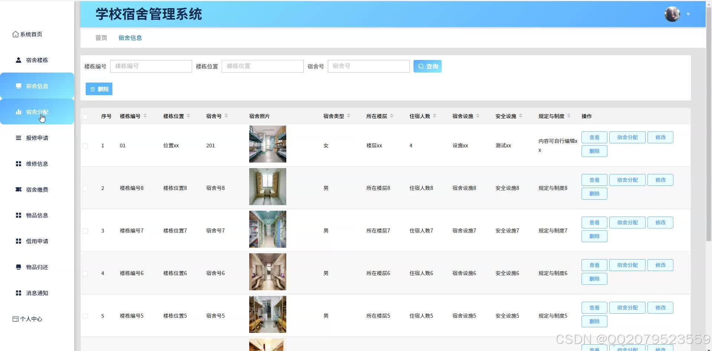The height and width of the screenshot is (351, 712).
Task: Open the 宿舍楼栋 sidebar menu
Action: 37,60
